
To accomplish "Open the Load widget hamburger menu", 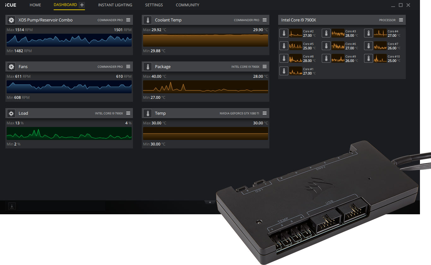I will click(128, 113).
